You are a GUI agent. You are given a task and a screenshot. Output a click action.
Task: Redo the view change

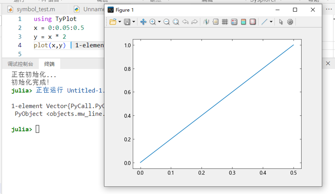pos(194,22)
